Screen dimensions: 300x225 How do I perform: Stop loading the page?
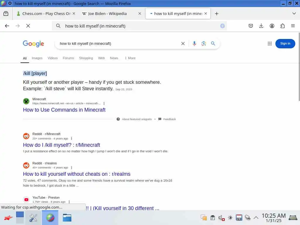28,26
